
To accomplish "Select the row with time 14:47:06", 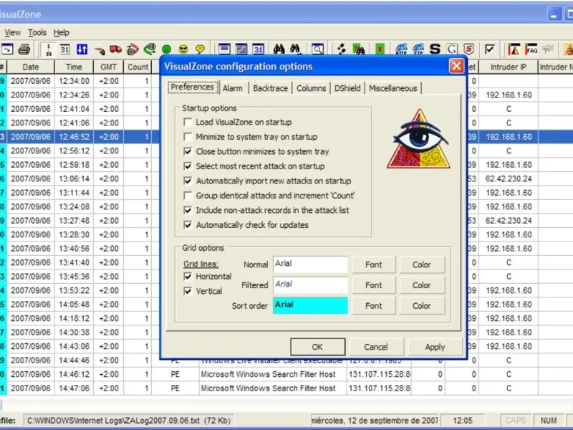I will click(286, 388).
